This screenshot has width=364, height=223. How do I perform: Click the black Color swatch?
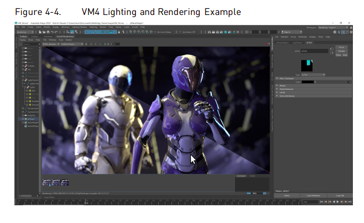[x=307, y=82]
